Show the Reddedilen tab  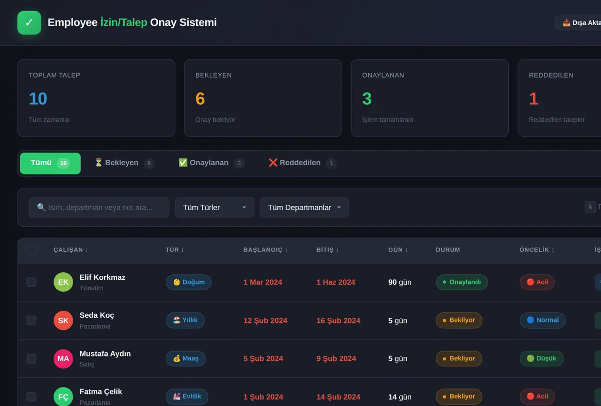303,163
